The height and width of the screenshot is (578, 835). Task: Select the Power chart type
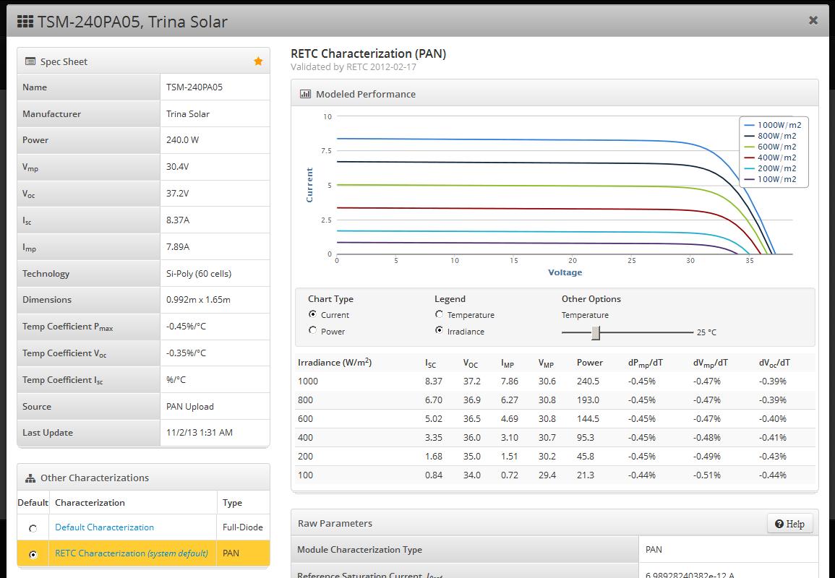(x=312, y=330)
